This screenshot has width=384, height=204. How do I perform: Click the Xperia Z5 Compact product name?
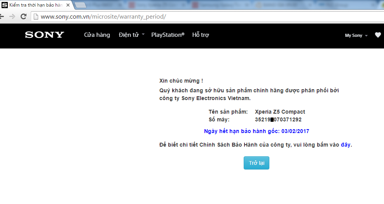click(x=280, y=112)
